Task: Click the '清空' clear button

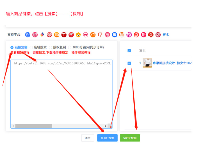Action: 88,138
